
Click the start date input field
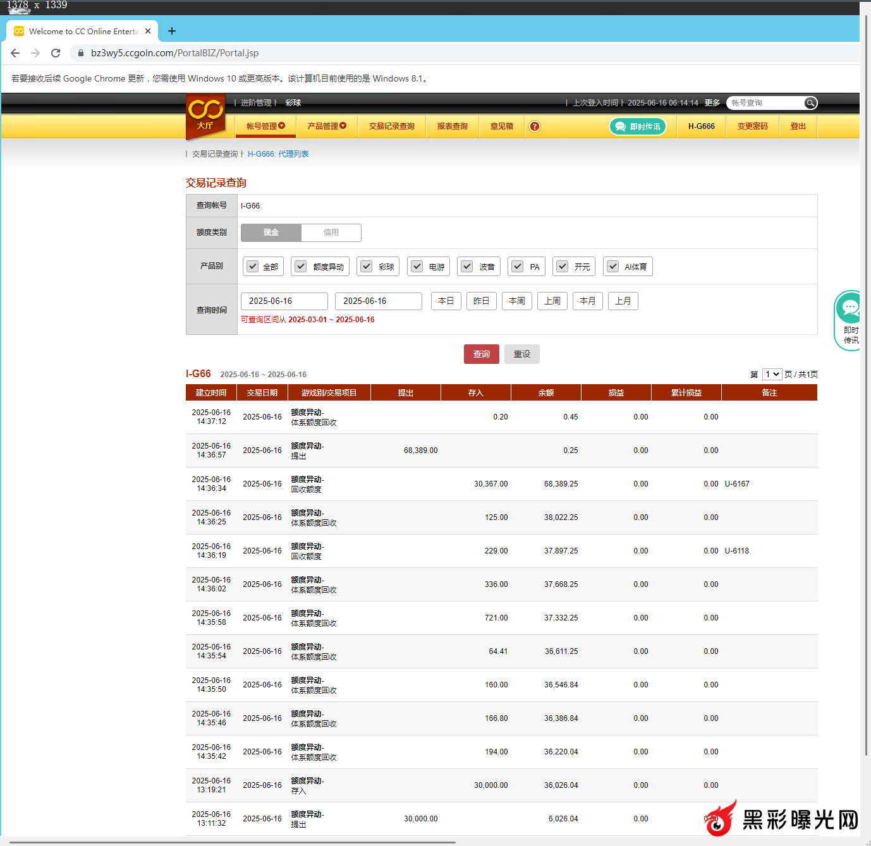click(284, 301)
